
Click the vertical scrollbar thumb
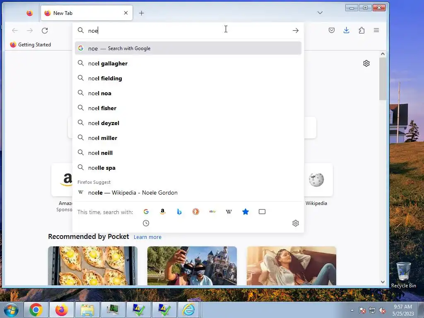tap(383, 79)
